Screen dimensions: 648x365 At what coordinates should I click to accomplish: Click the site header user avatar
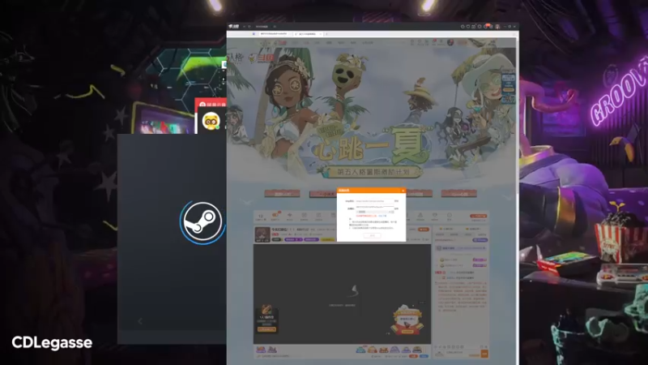point(450,42)
